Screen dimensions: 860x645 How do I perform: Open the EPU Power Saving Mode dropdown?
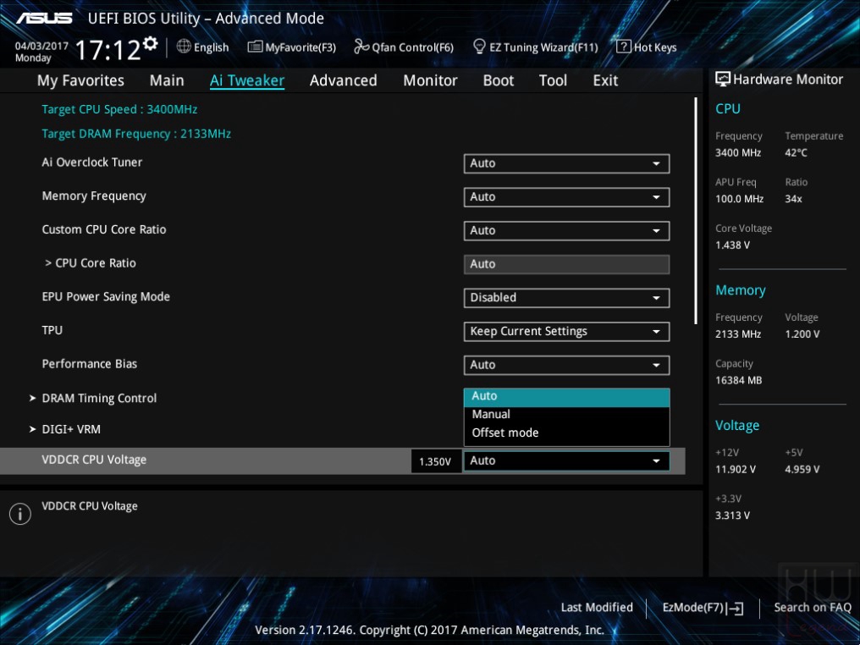(566, 298)
